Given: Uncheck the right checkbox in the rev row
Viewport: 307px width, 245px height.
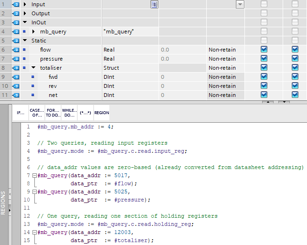Looking at the screenshot, I should (295, 85).
